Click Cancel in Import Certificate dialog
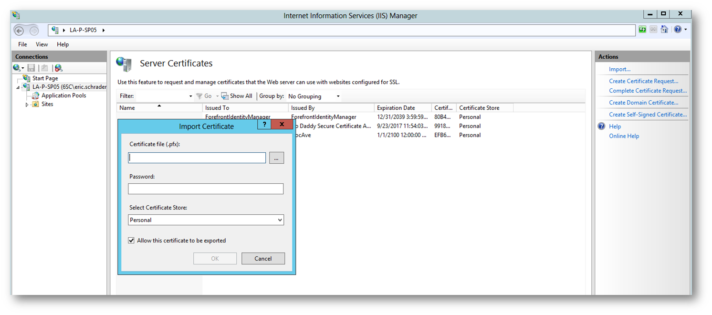 point(263,259)
